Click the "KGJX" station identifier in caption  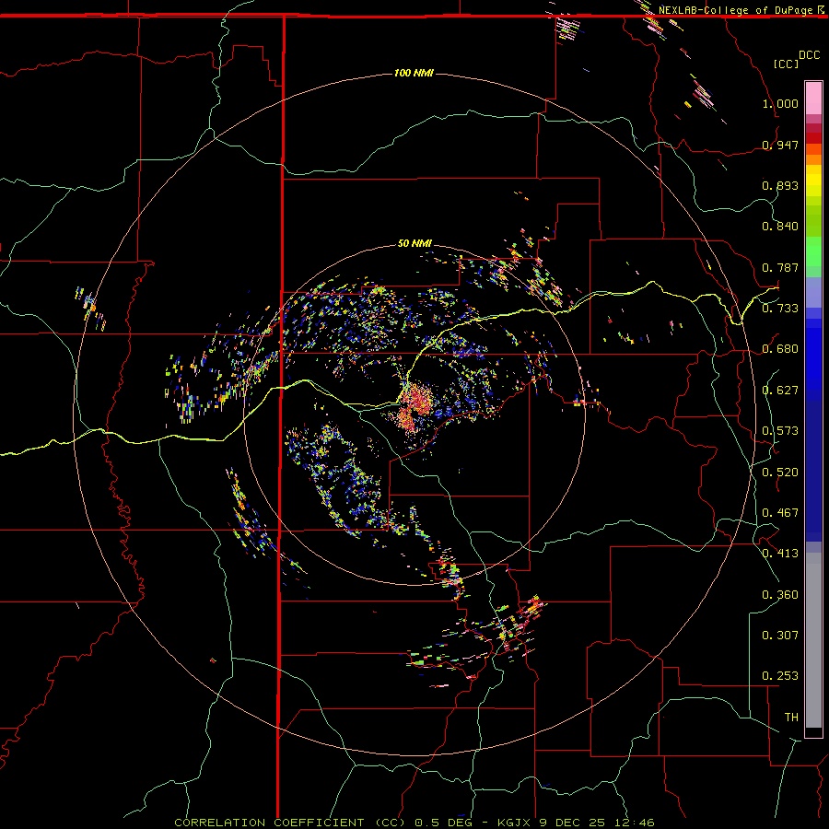(x=515, y=823)
